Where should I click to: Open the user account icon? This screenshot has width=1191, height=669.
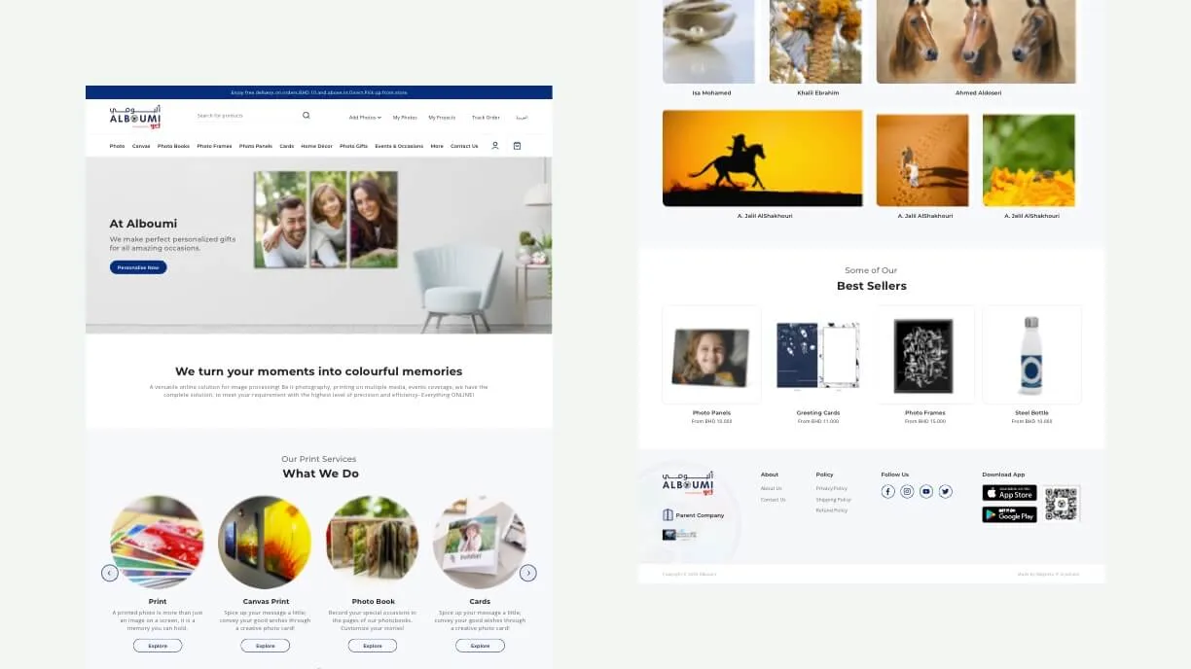495,145
